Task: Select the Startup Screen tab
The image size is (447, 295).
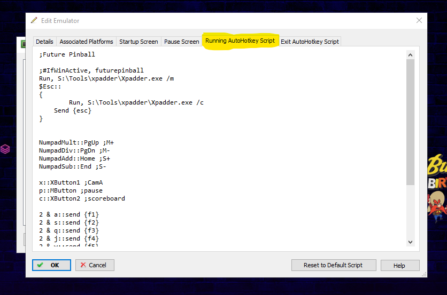Action: (x=138, y=42)
